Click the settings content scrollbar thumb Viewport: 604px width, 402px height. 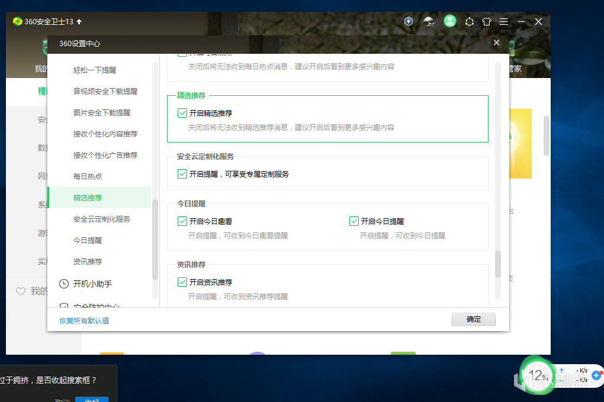point(497,264)
